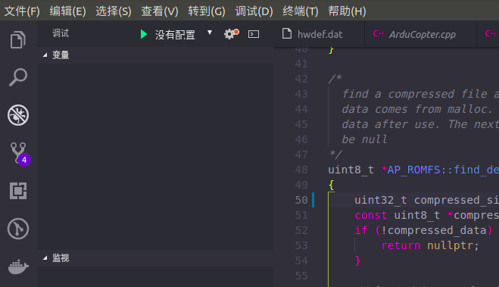
Task: Click line number 52 in gutter
Action: 301,230
